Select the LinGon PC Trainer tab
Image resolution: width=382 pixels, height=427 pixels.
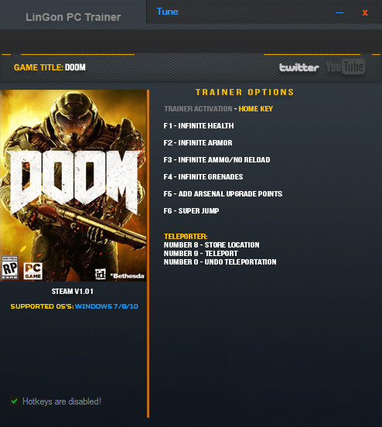(73, 17)
